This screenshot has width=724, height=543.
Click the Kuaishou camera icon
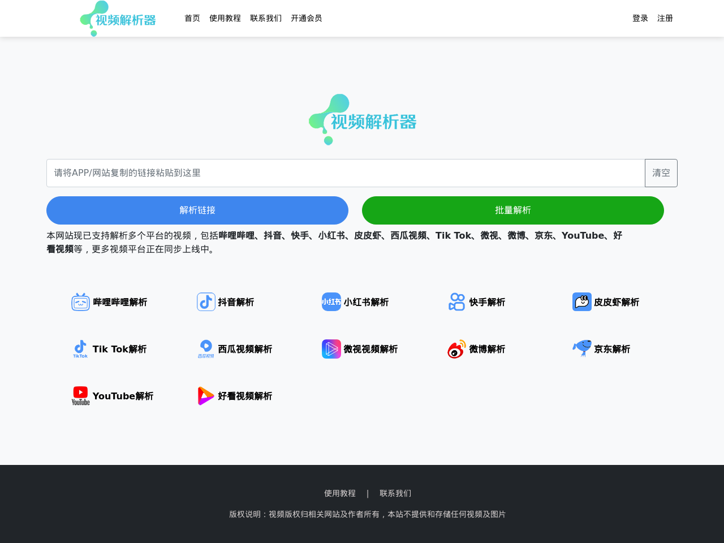456,302
